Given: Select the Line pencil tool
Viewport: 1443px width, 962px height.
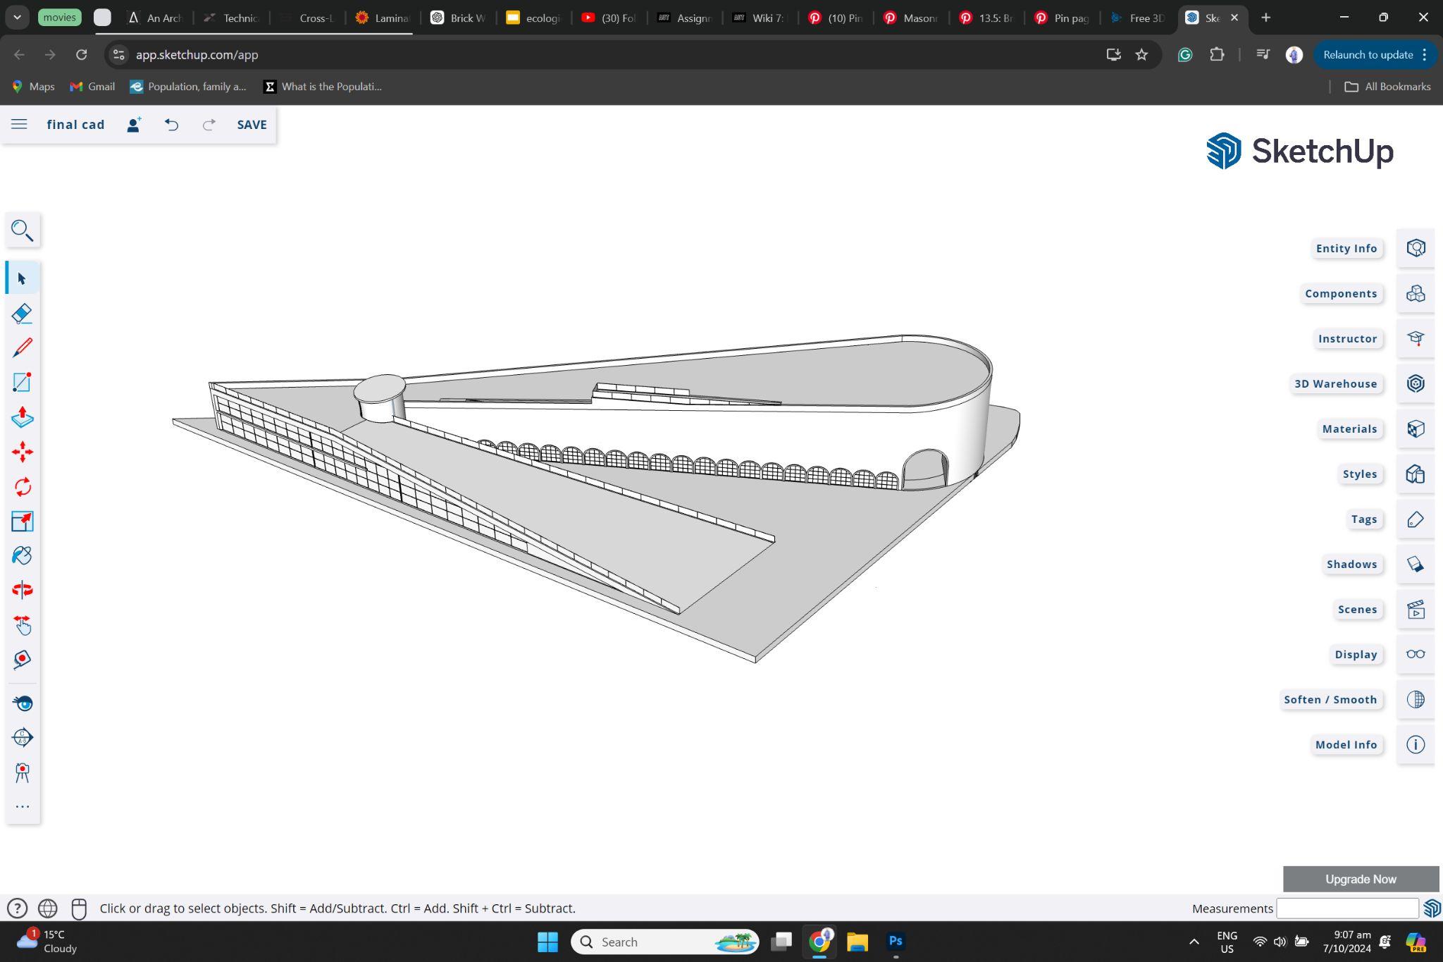Looking at the screenshot, I should pyautogui.click(x=22, y=347).
